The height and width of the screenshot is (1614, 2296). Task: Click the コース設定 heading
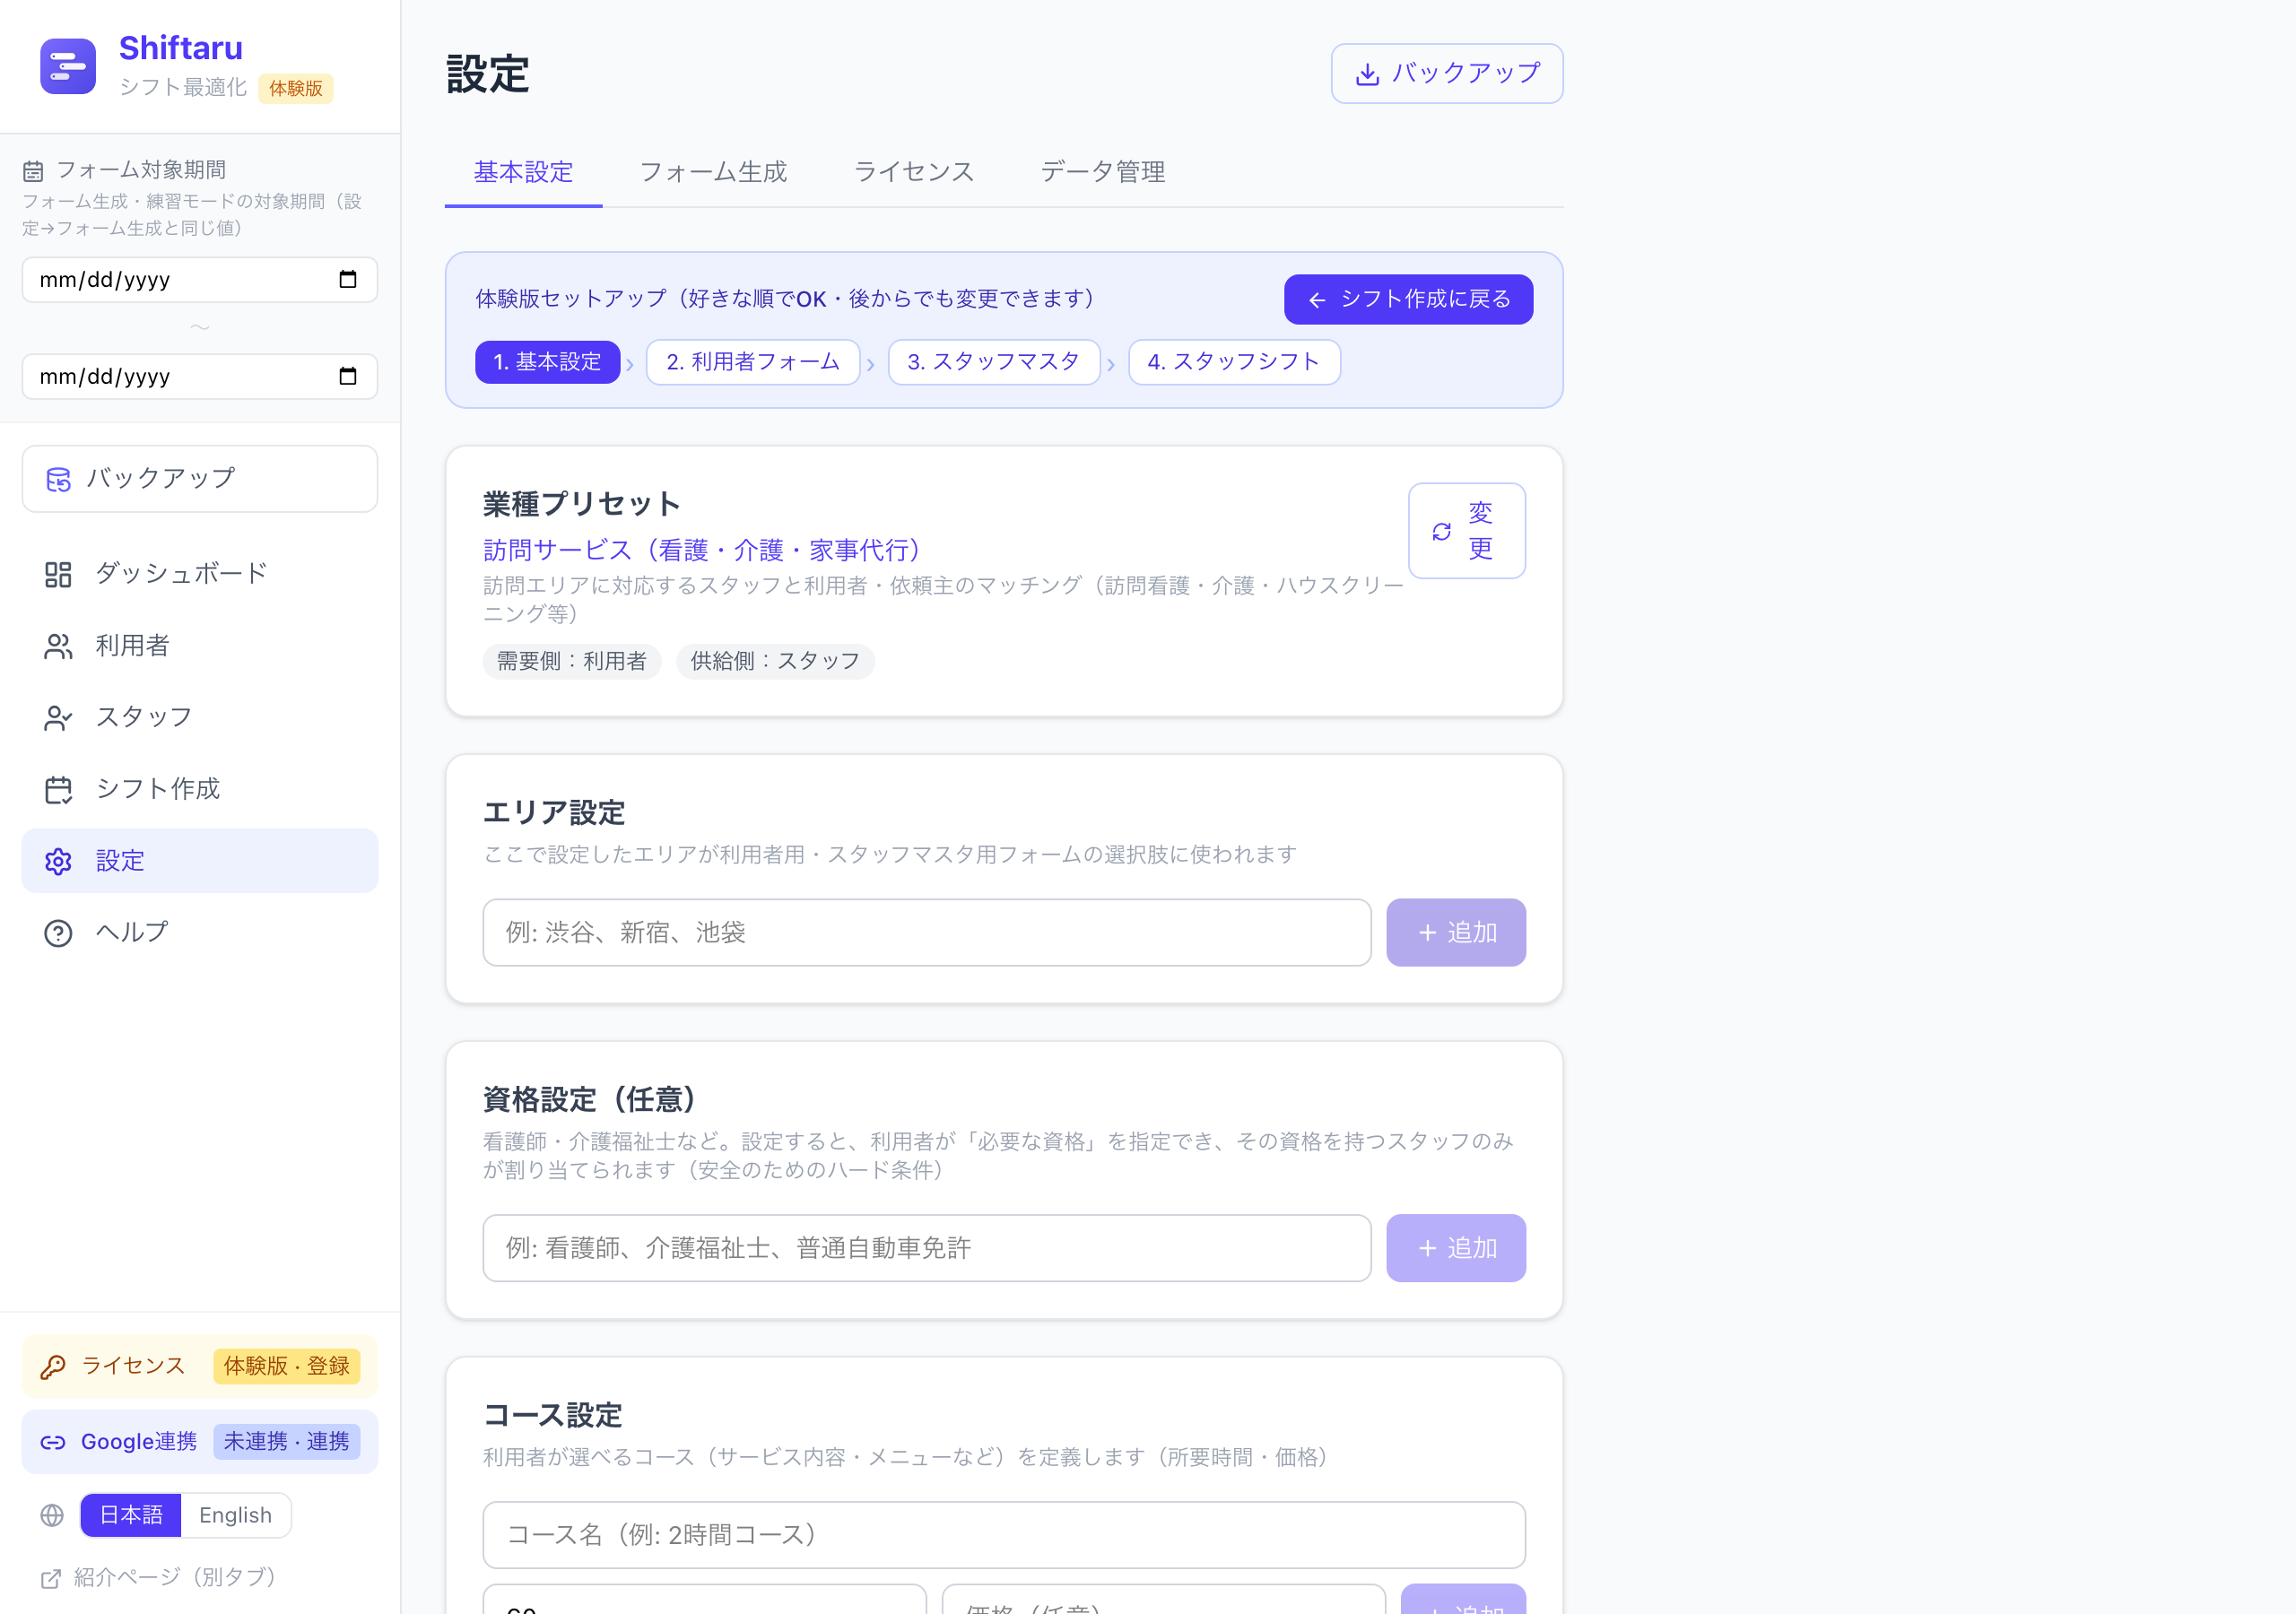(x=553, y=1415)
